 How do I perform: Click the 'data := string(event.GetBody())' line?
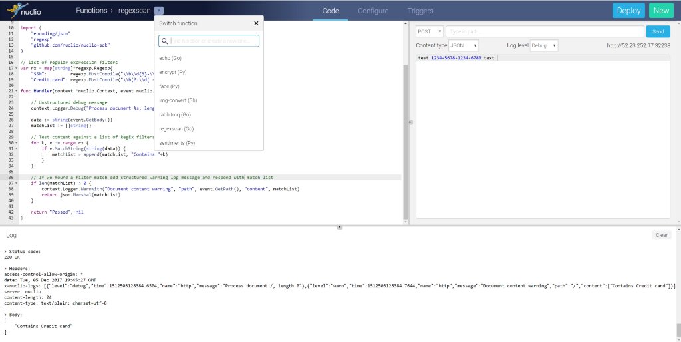(72, 120)
